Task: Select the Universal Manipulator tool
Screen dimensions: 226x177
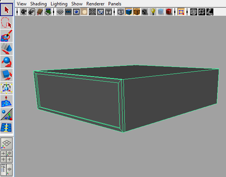Action: pos(7,88)
